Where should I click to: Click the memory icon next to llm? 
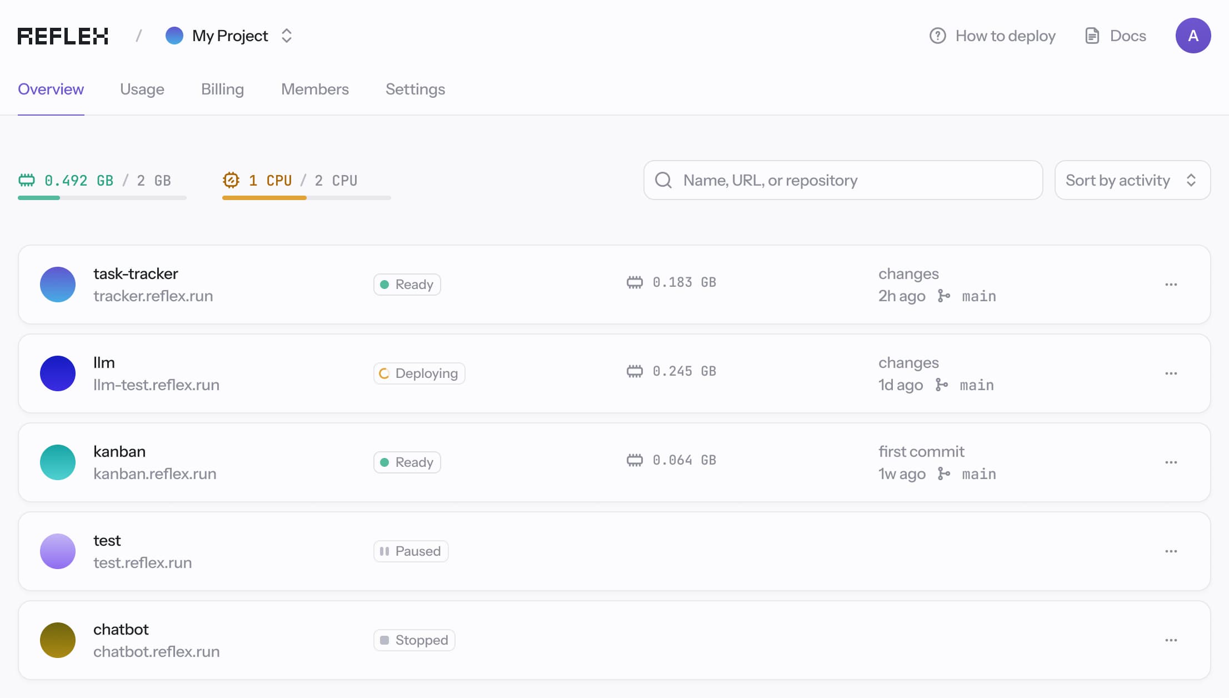[x=635, y=371]
